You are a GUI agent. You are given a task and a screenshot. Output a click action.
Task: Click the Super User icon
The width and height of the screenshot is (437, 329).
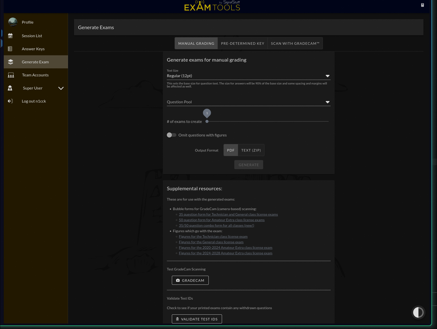[x=10, y=88]
